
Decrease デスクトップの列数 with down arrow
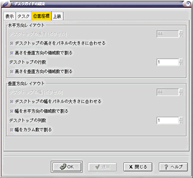tap(181, 122)
